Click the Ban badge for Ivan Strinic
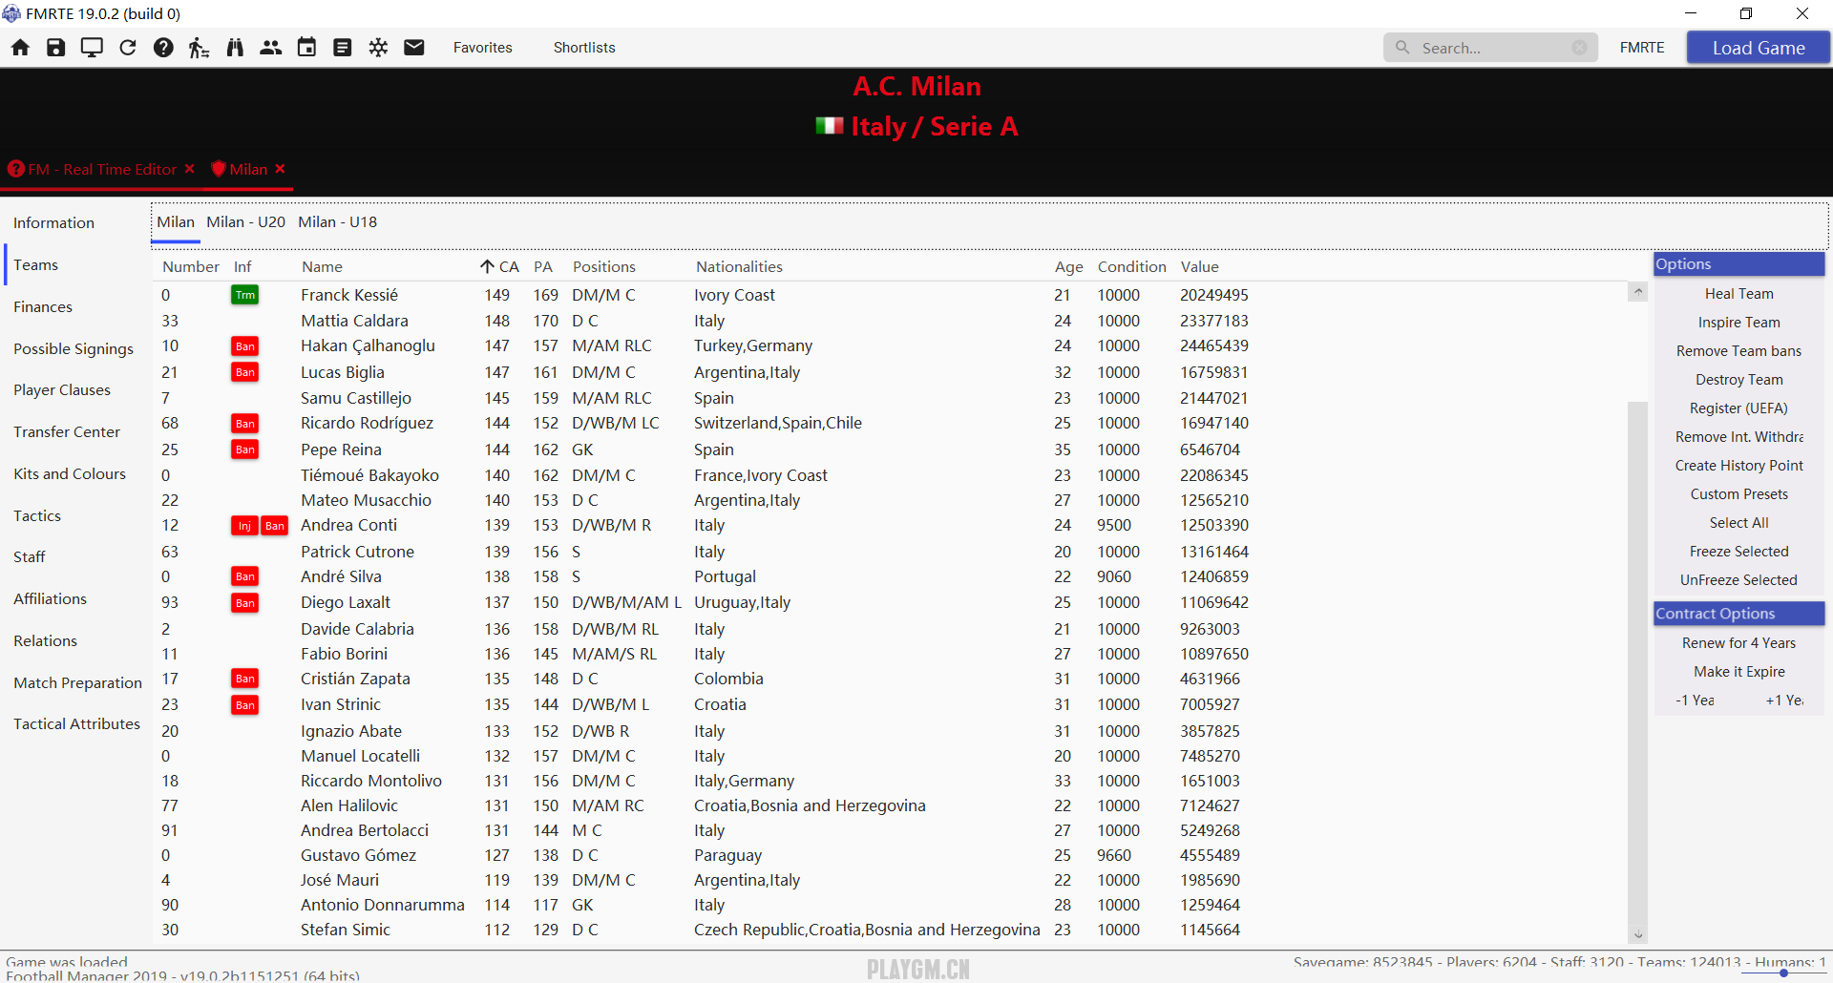The width and height of the screenshot is (1833, 983). pos(245,705)
